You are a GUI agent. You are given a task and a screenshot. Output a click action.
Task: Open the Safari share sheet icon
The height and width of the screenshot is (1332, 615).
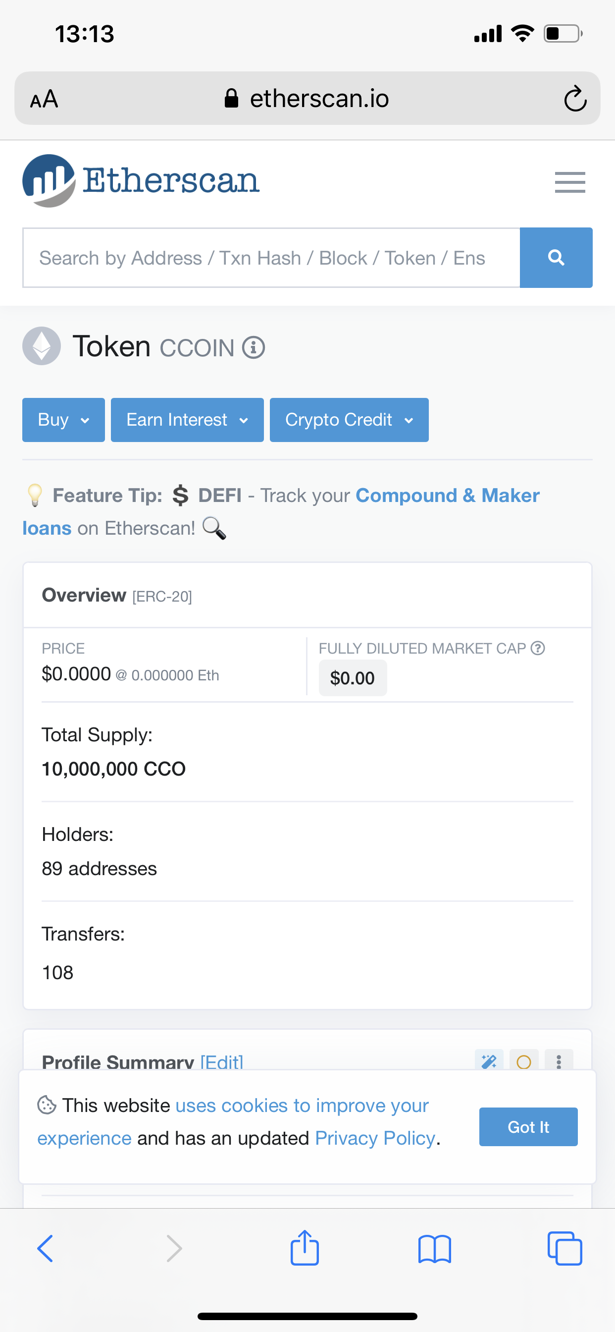point(305,1248)
